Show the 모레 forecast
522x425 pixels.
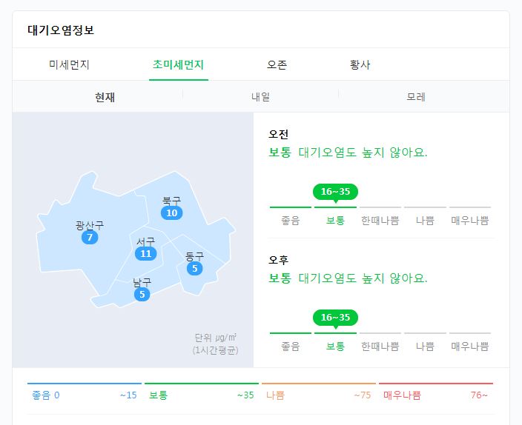tap(416, 97)
